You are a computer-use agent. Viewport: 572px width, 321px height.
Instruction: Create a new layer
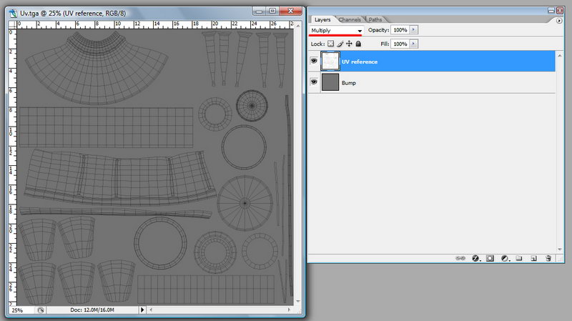pos(533,257)
